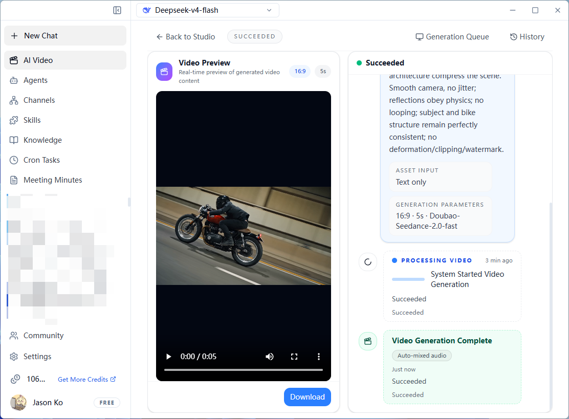Image resolution: width=569 pixels, height=419 pixels.
Task: Click the GENERATION PARAMETERS box
Action: click(441, 215)
